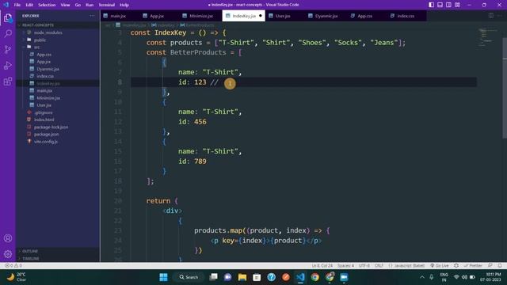Close the IndexKey.jsx tab via unsaved dot
This screenshot has width=507, height=285.
coord(261,16)
